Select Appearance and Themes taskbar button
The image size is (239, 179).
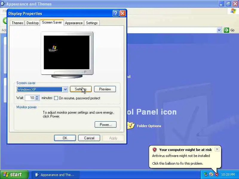56,175
